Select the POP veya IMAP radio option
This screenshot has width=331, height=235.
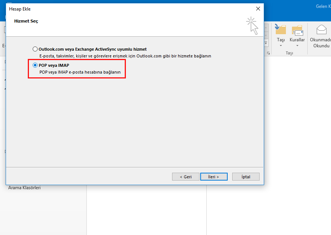(35, 65)
